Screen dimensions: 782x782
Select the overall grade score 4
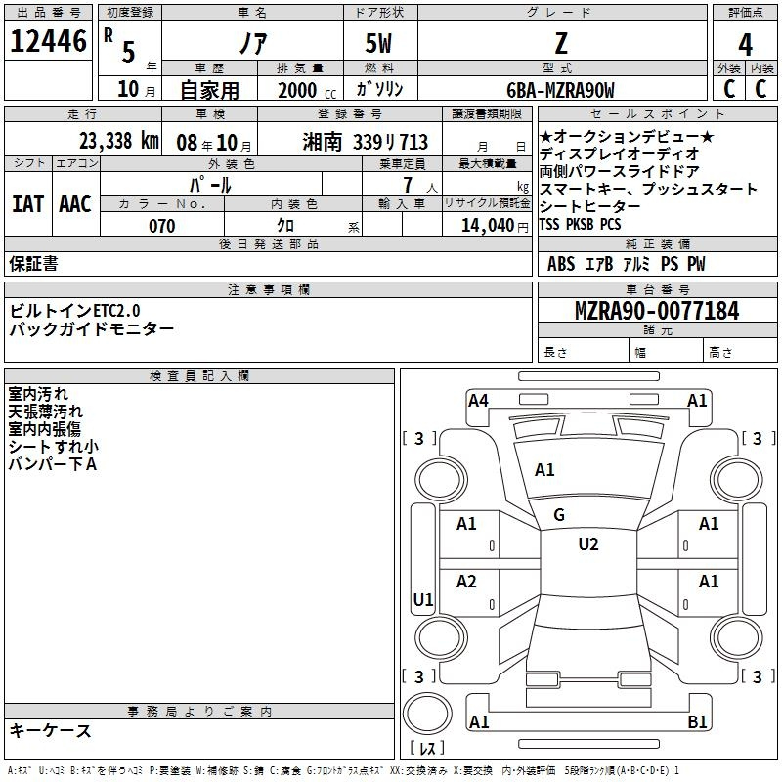[746, 45]
